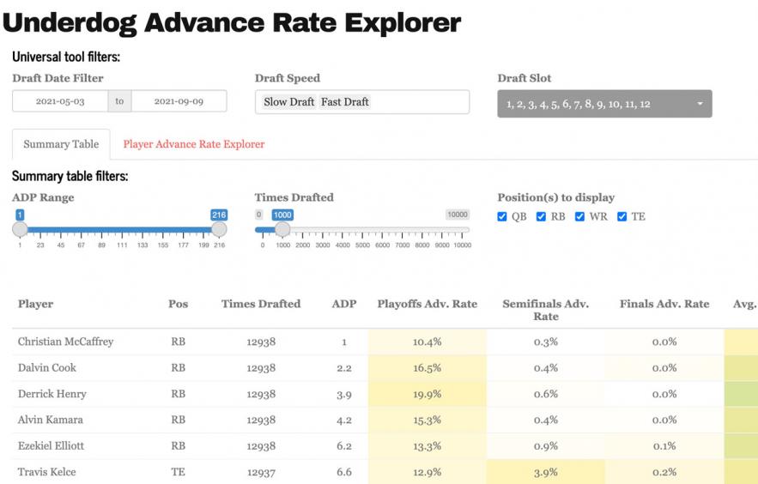758x484 pixels.
Task: Sort by the Times Drafted column header
Action: pos(261,304)
